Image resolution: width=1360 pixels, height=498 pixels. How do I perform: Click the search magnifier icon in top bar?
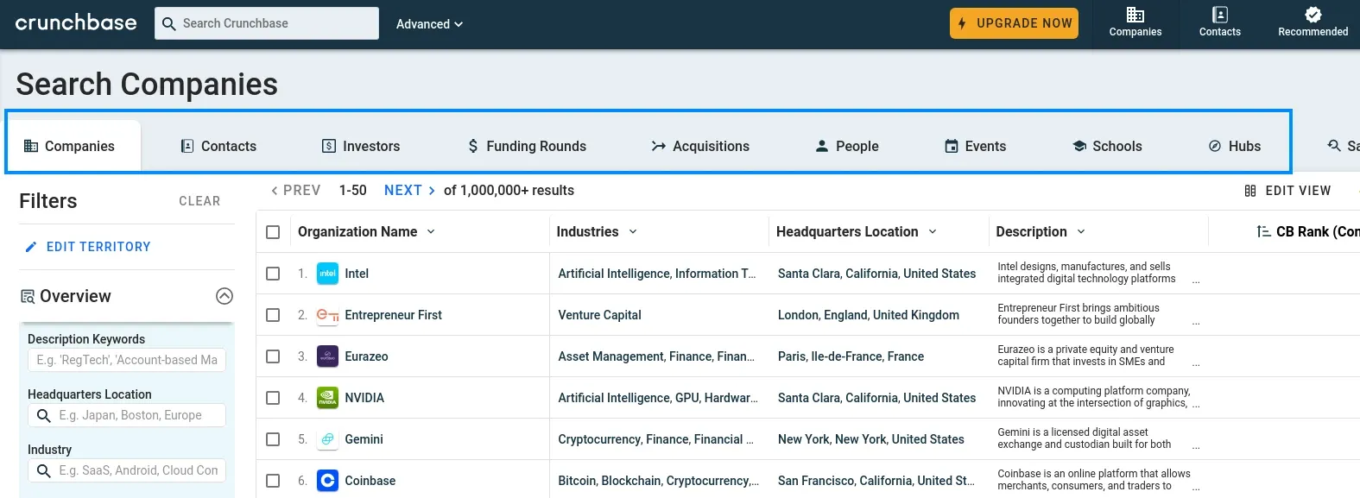point(169,24)
